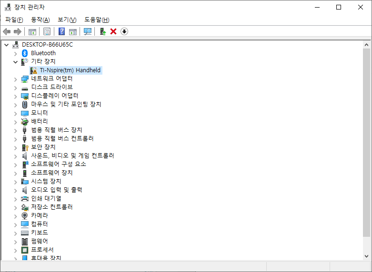Select the 컴퓨터 label
372x272 pixels.
(x=40, y=224)
